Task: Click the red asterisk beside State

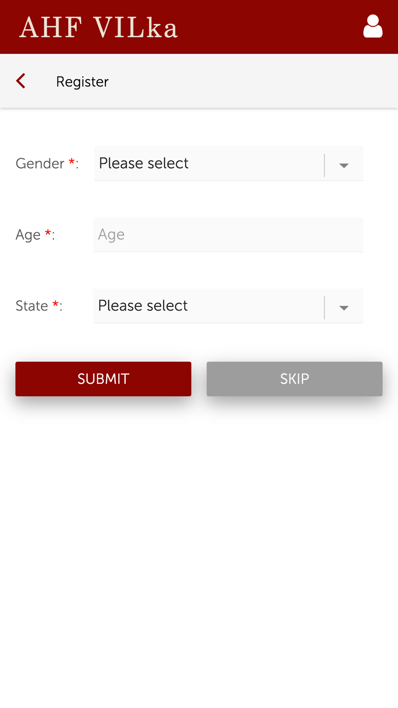Action: [56, 304]
